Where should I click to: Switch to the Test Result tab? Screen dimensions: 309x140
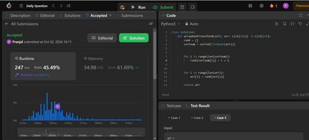point(197,106)
